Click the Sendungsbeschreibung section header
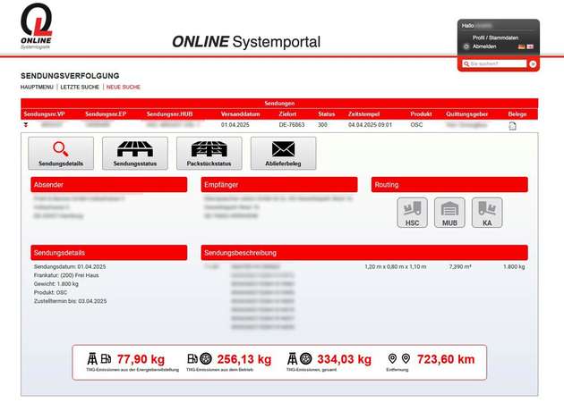 tap(364, 253)
